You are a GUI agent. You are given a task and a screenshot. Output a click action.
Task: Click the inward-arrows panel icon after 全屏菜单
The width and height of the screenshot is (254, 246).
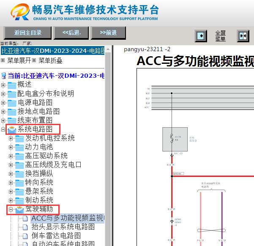[243, 36]
